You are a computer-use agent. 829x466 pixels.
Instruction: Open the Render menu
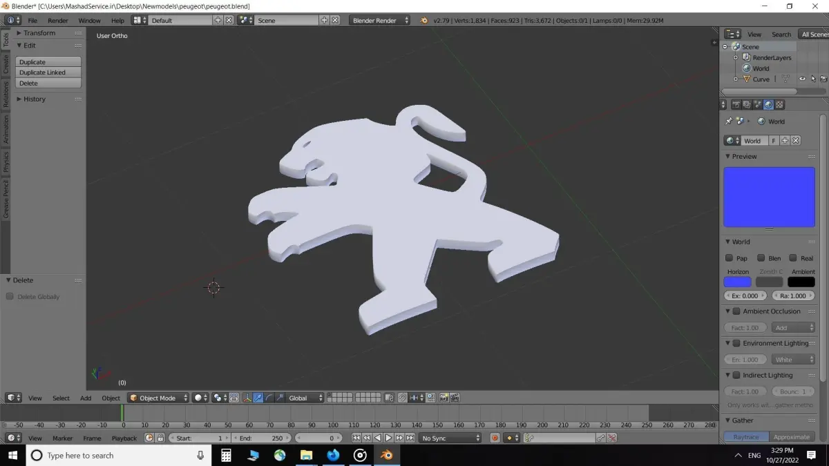pos(58,20)
